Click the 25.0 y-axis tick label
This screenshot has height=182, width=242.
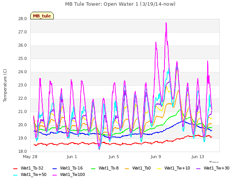[23, 59]
